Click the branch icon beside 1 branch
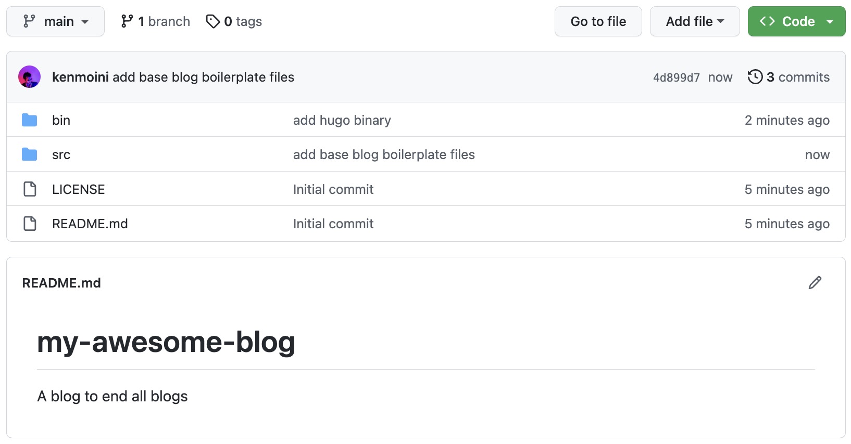This screenshot has height=444, width=851. [x=127, y=21]
